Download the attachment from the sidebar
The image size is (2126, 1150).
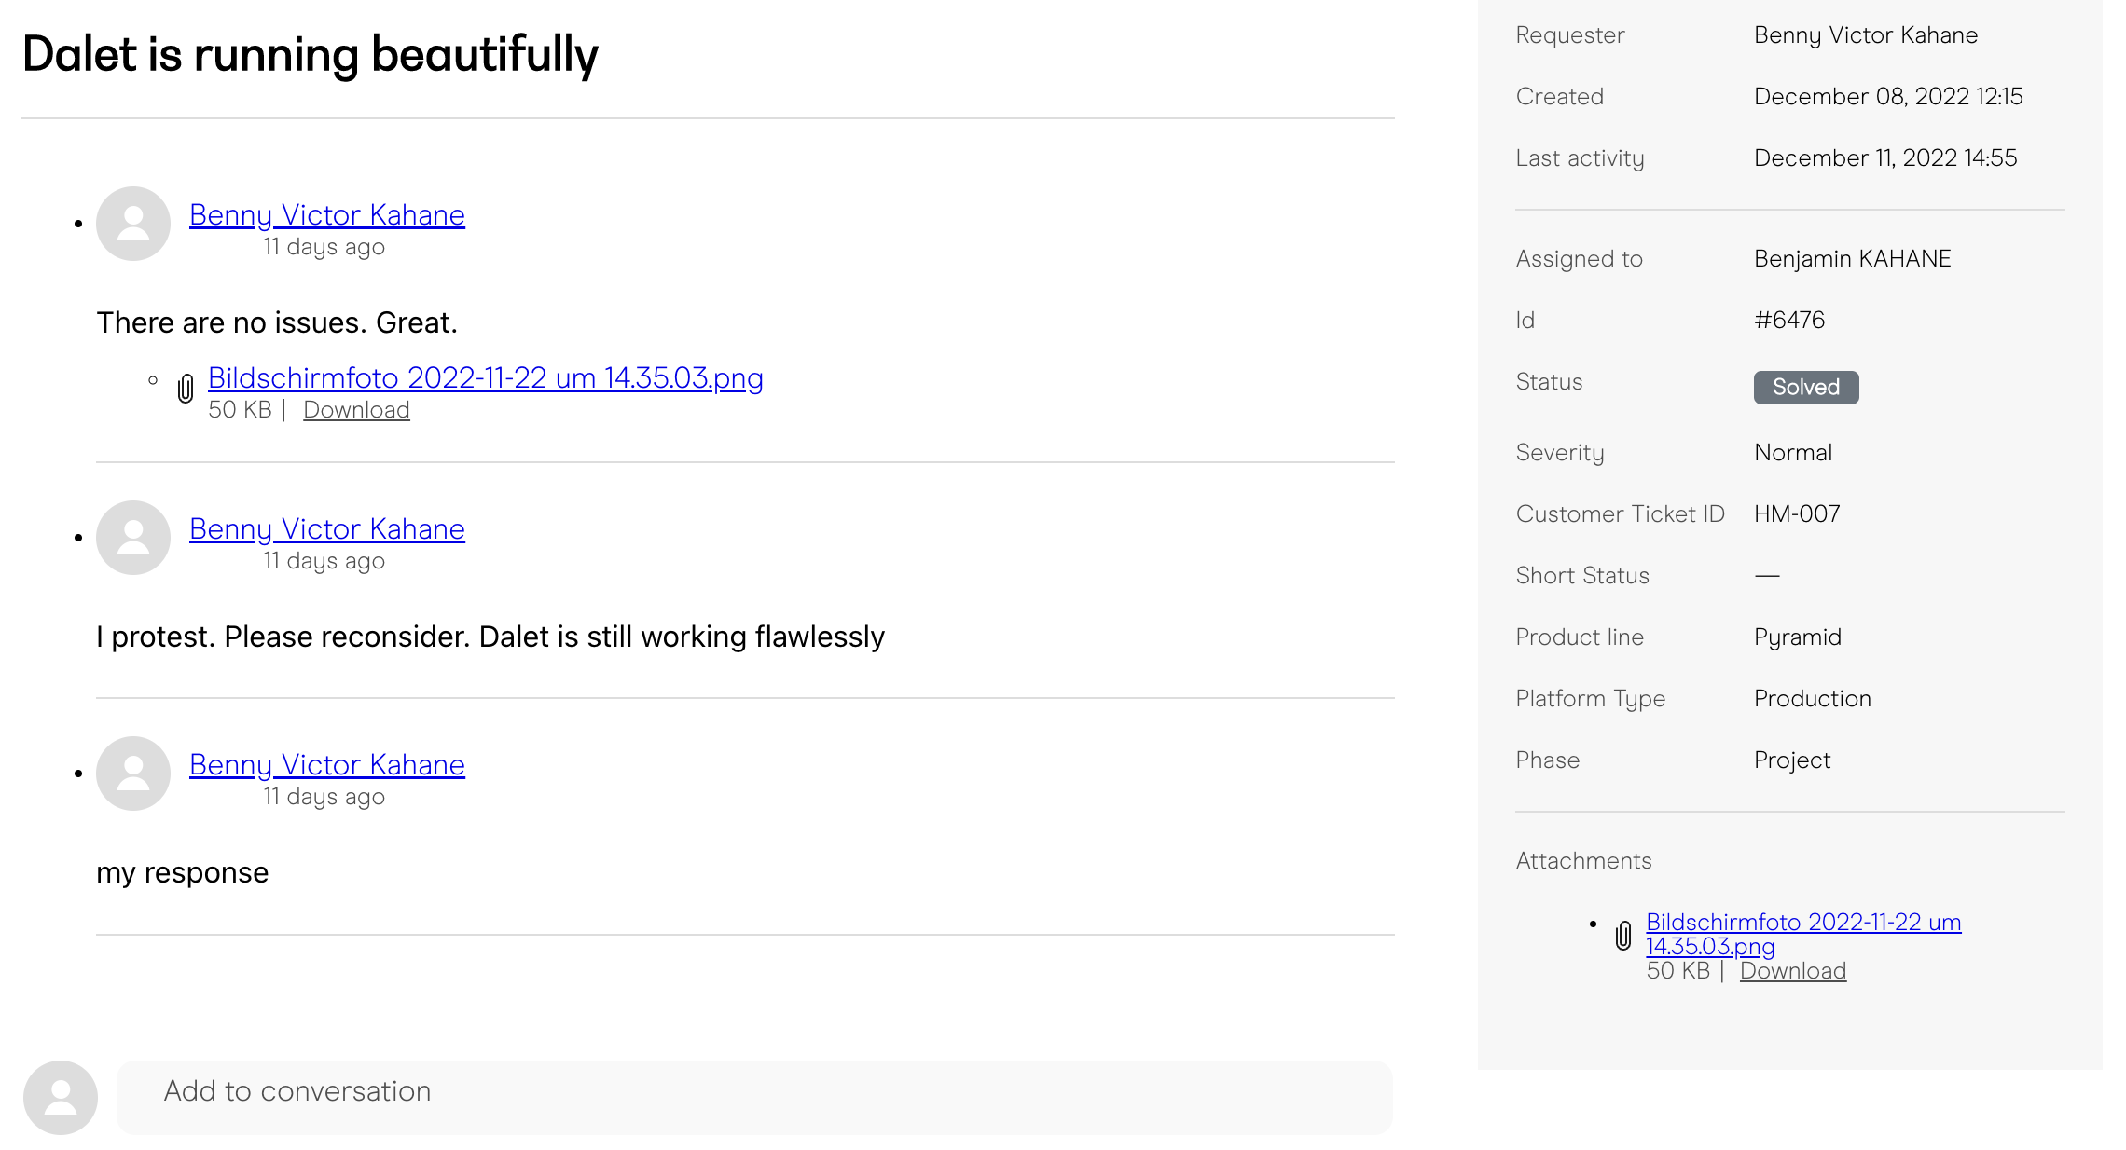[1792, 971]
